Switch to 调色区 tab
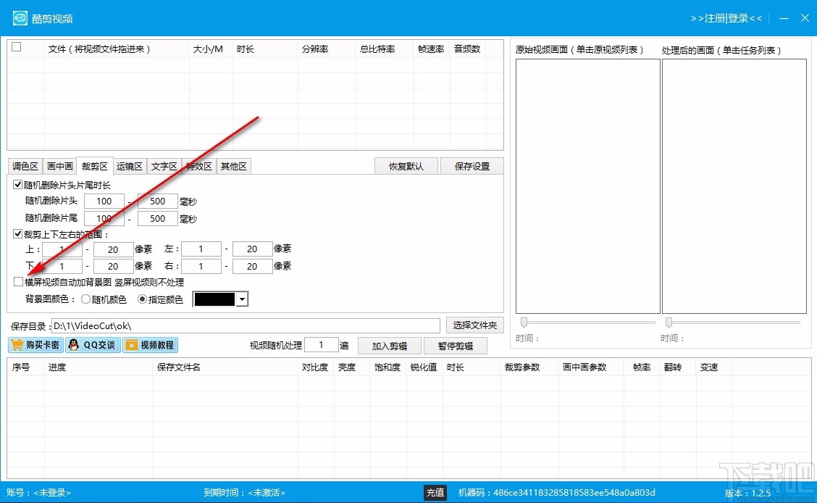817x503 pixels. pos(25,166)
